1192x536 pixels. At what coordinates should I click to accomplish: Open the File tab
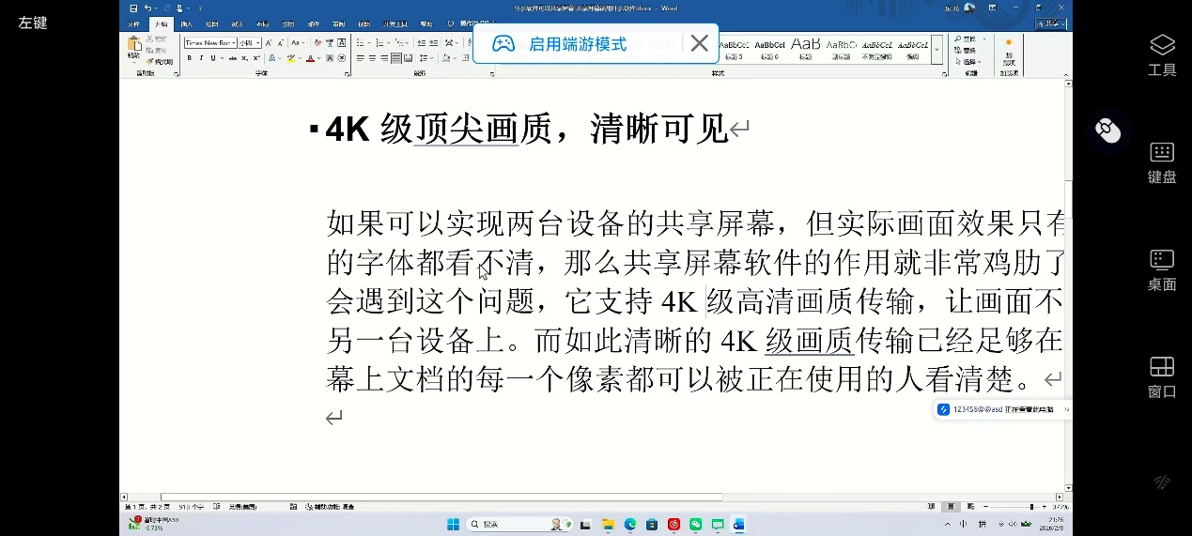click(133, 24)
